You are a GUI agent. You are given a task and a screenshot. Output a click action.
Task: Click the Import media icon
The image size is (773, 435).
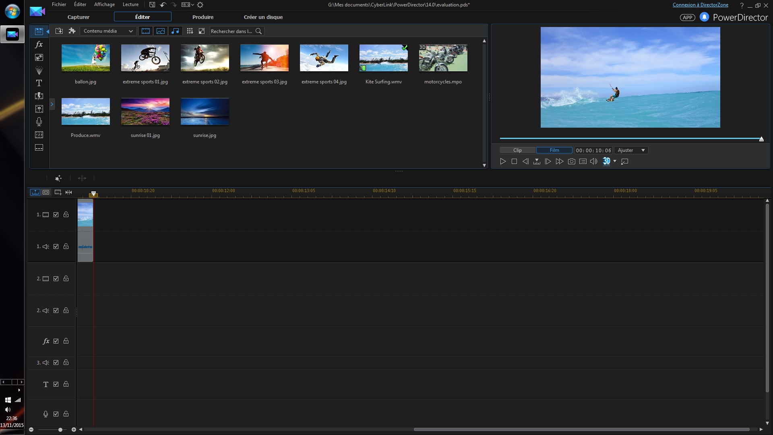pyautogui.click(x=59, y=31)
